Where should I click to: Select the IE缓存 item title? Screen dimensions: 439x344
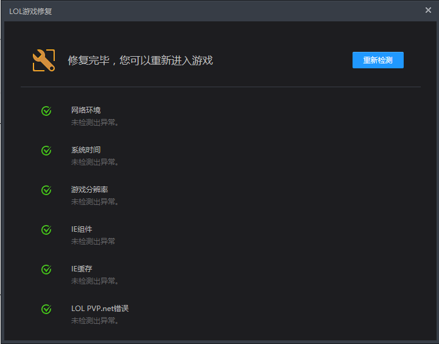pos(82,269)
